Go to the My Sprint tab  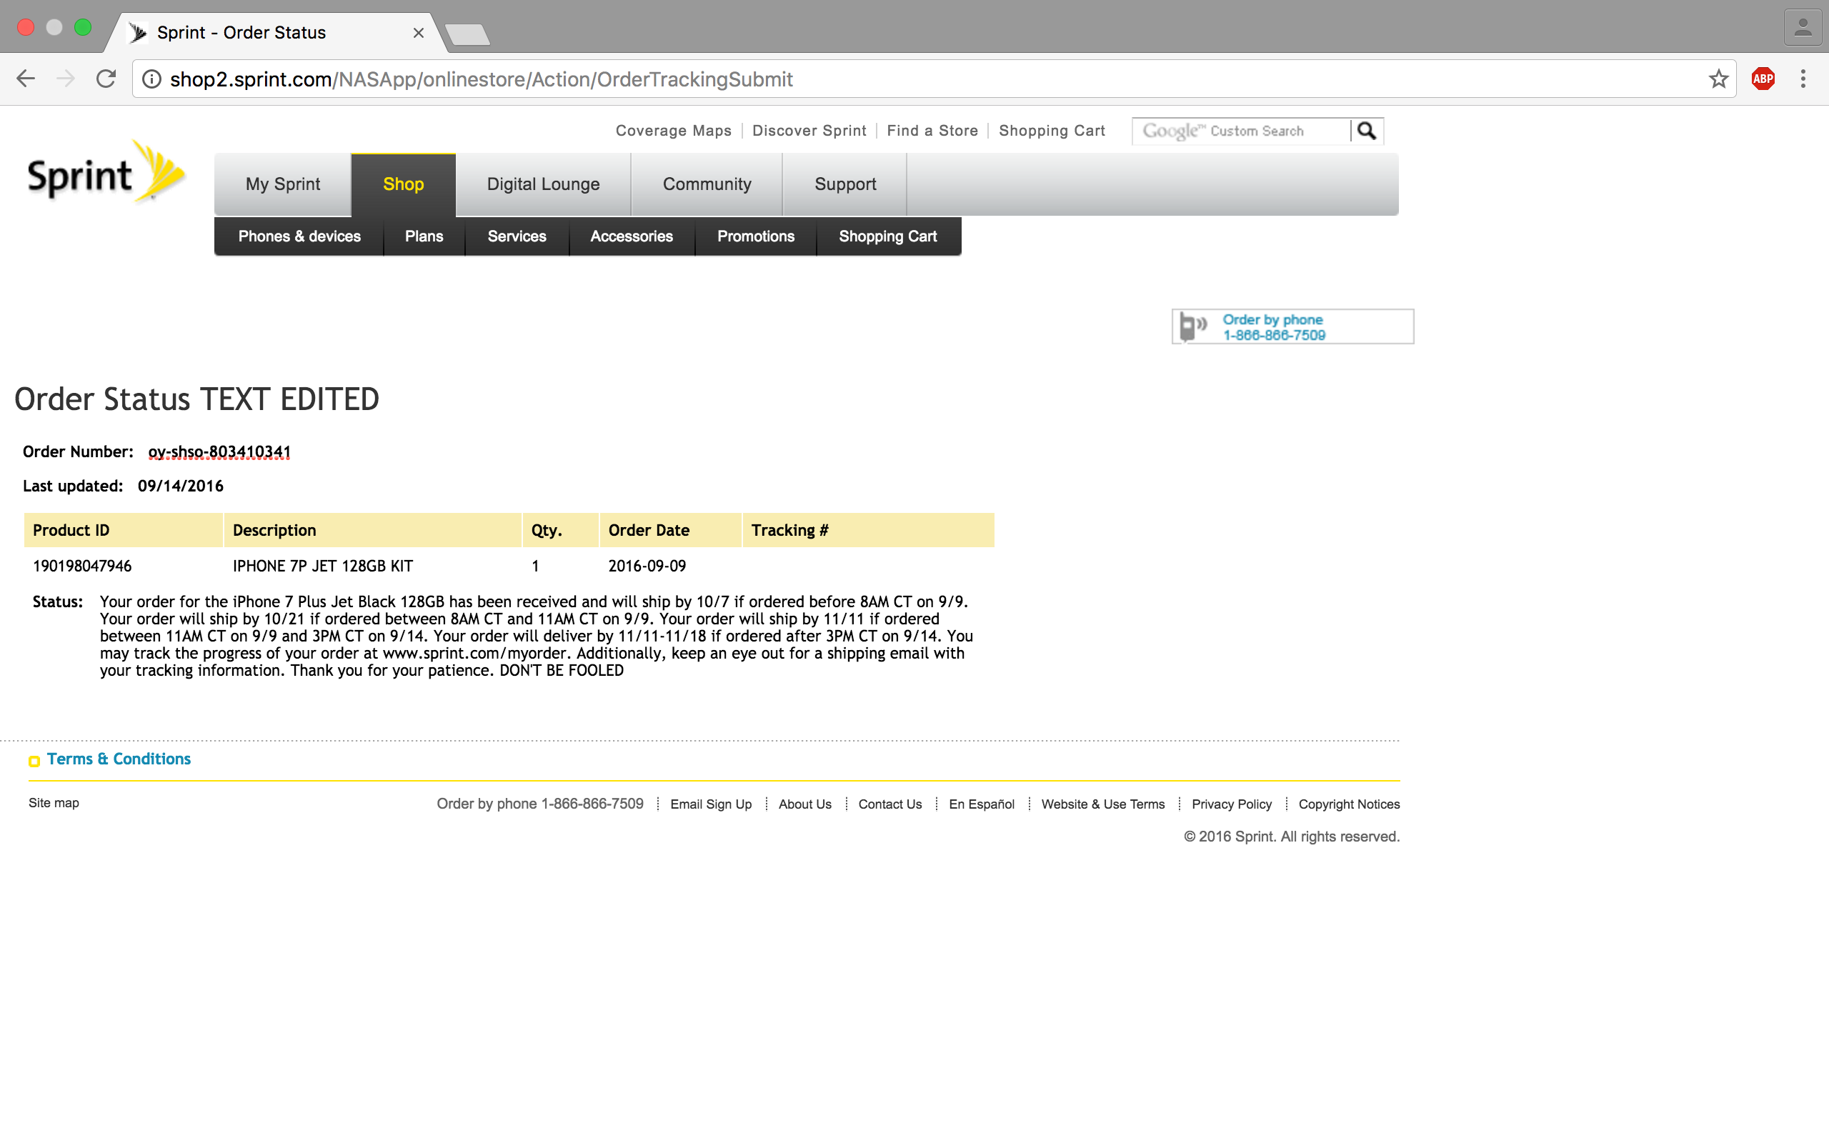pyautogui.click(x=283, y=184)
